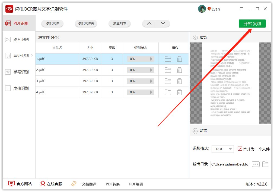Screen dimensions: 274x192
Task: Click the 版本 v2.2.6 label
Action: (x=256, y=184)
